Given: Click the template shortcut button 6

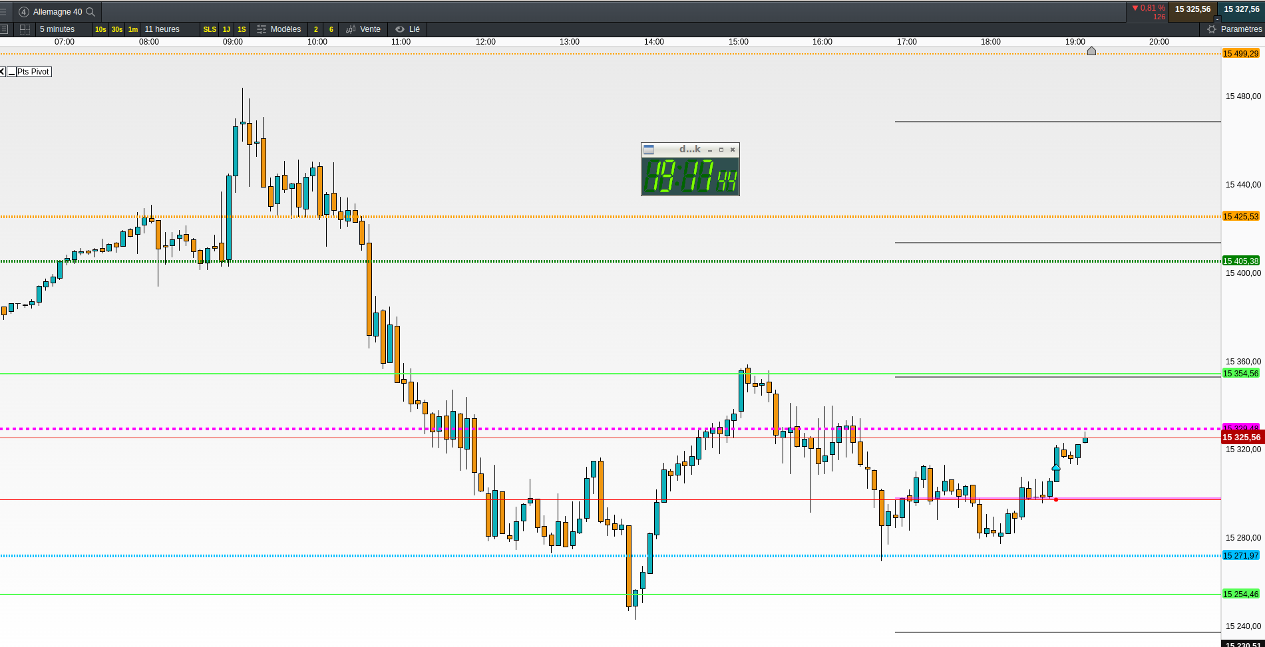Looking at the screenshot, I should click(331, 29).
